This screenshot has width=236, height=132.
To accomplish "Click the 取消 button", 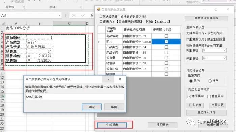I will (x=114, y=107).
